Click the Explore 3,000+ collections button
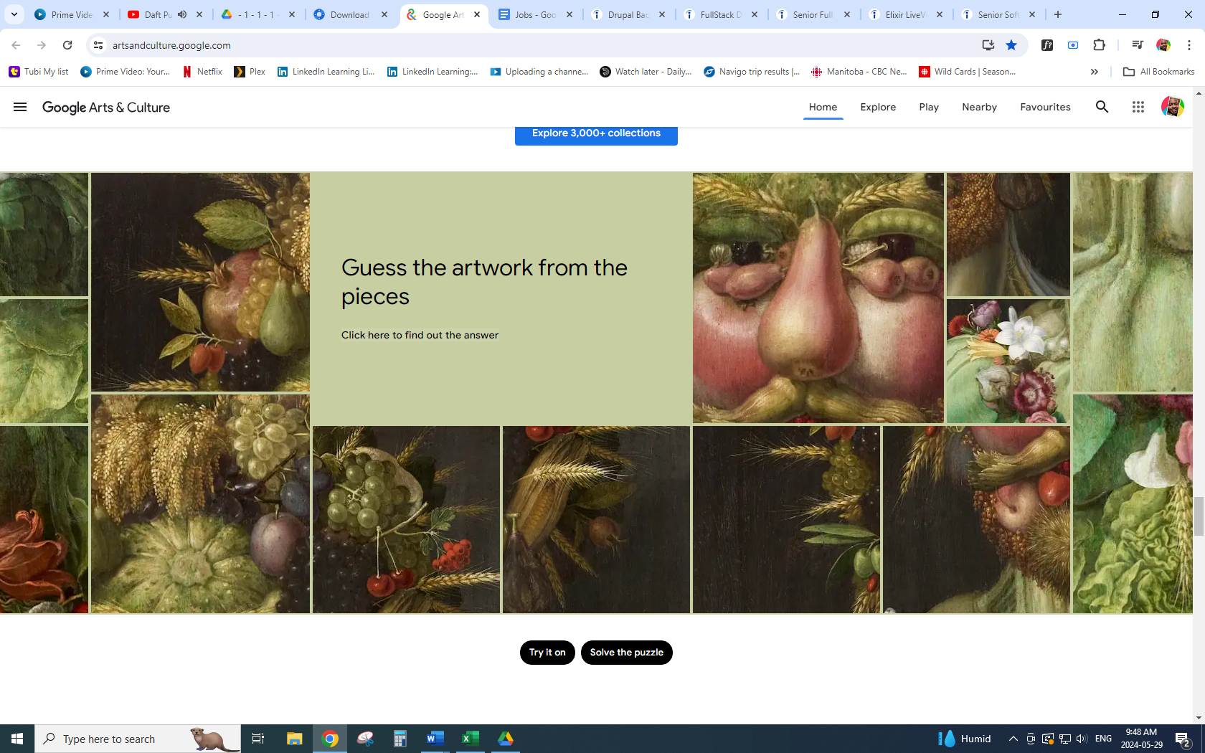 click(x=596, y=134)
